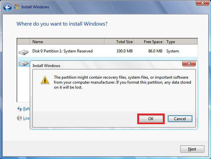Cancel the format warning dialog
211x159 pixels.
(180, 119)
